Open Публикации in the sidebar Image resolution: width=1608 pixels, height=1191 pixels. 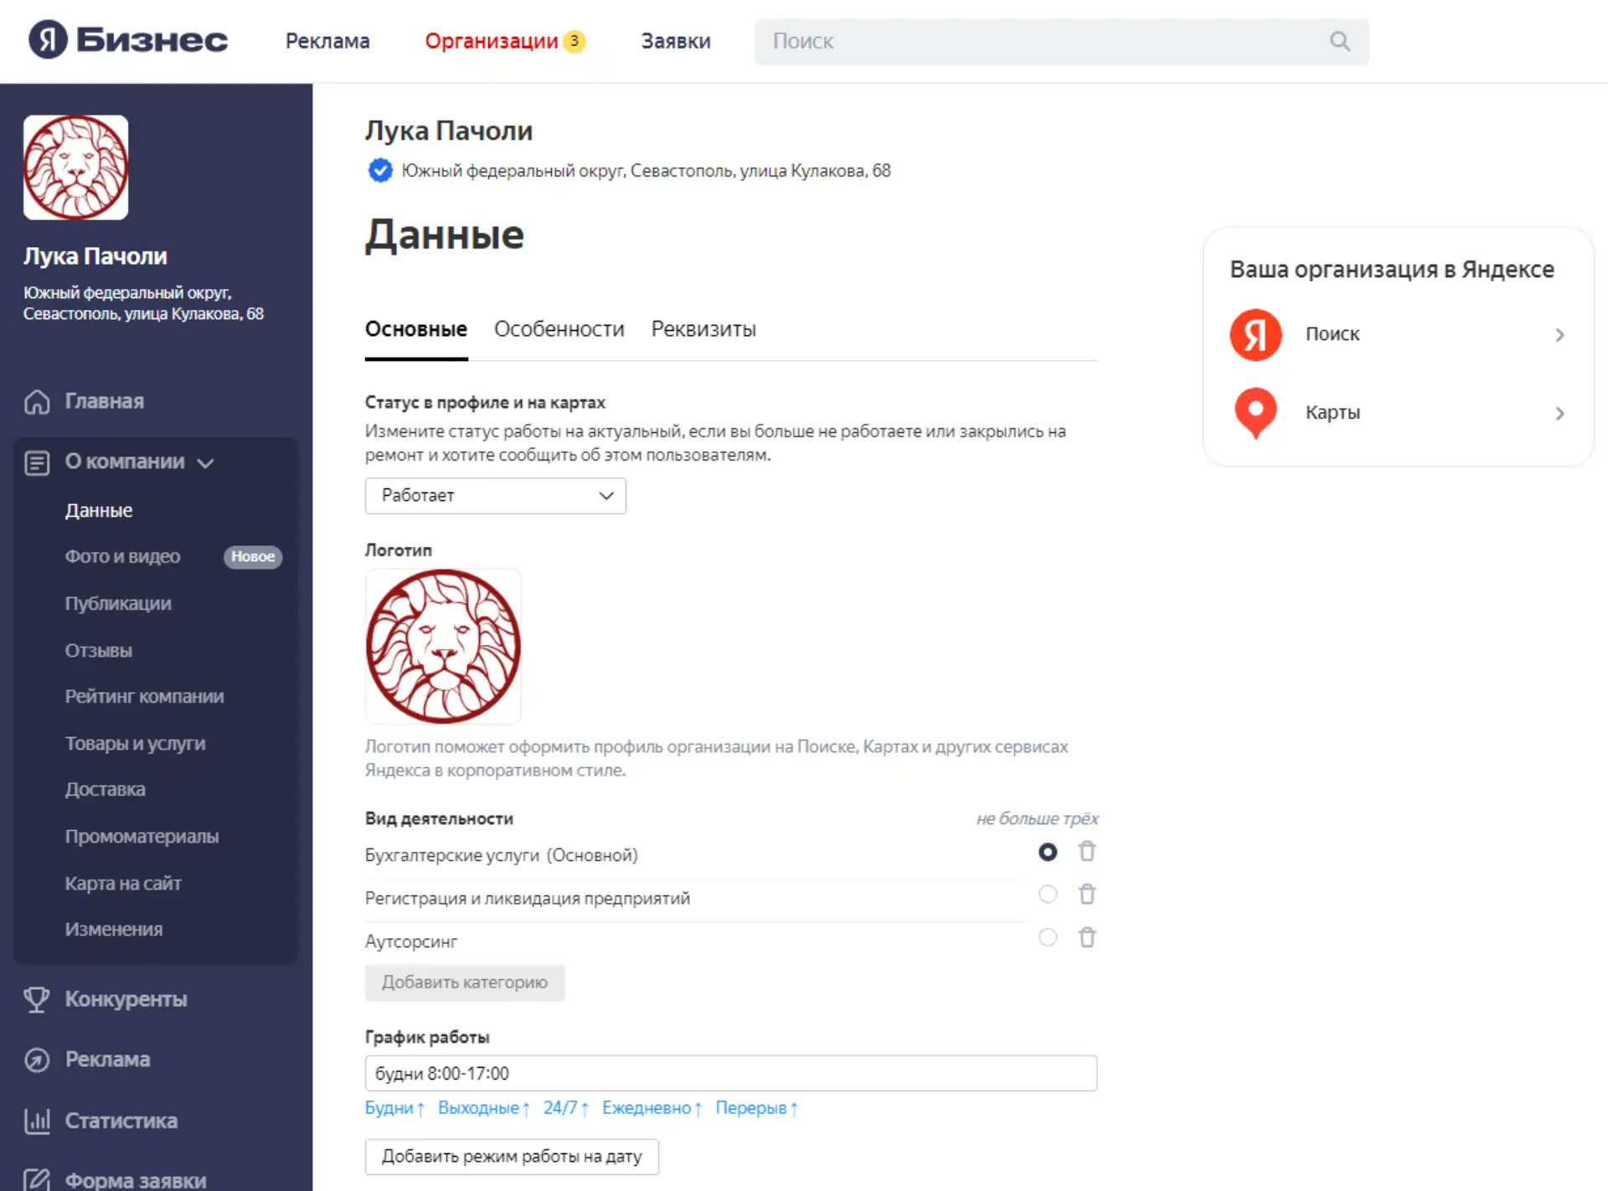point(118,604)
